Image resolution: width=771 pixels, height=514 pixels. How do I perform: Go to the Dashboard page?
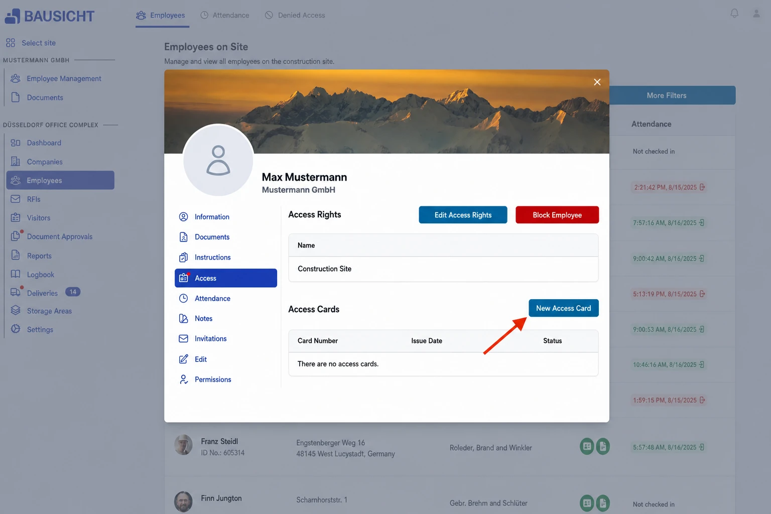[x=36, y=143]
